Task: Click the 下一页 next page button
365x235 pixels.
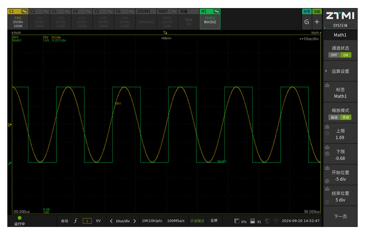Action: 340,217
